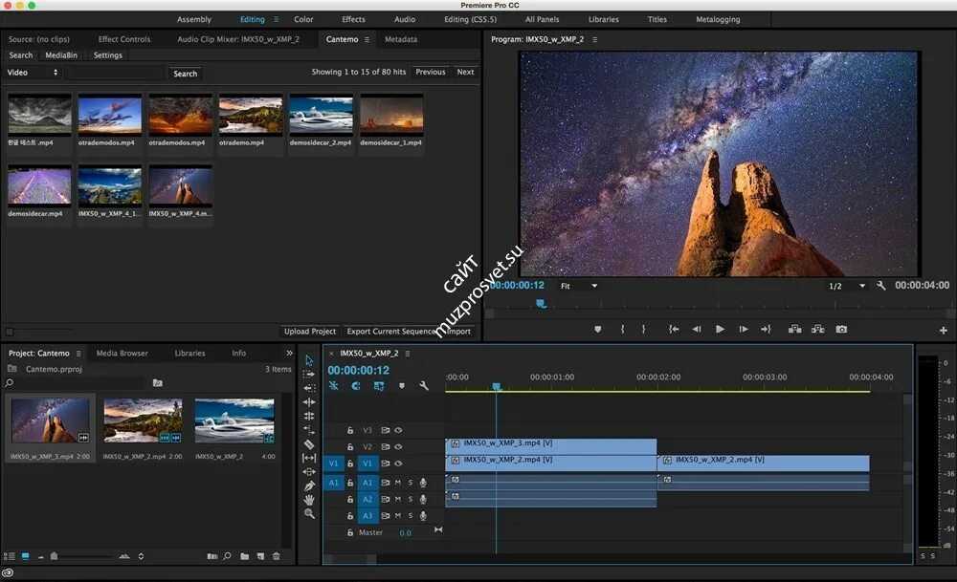Screen dimensions: 957x582
Task: Create new bin in project panel
Action: tap(244, 556)
